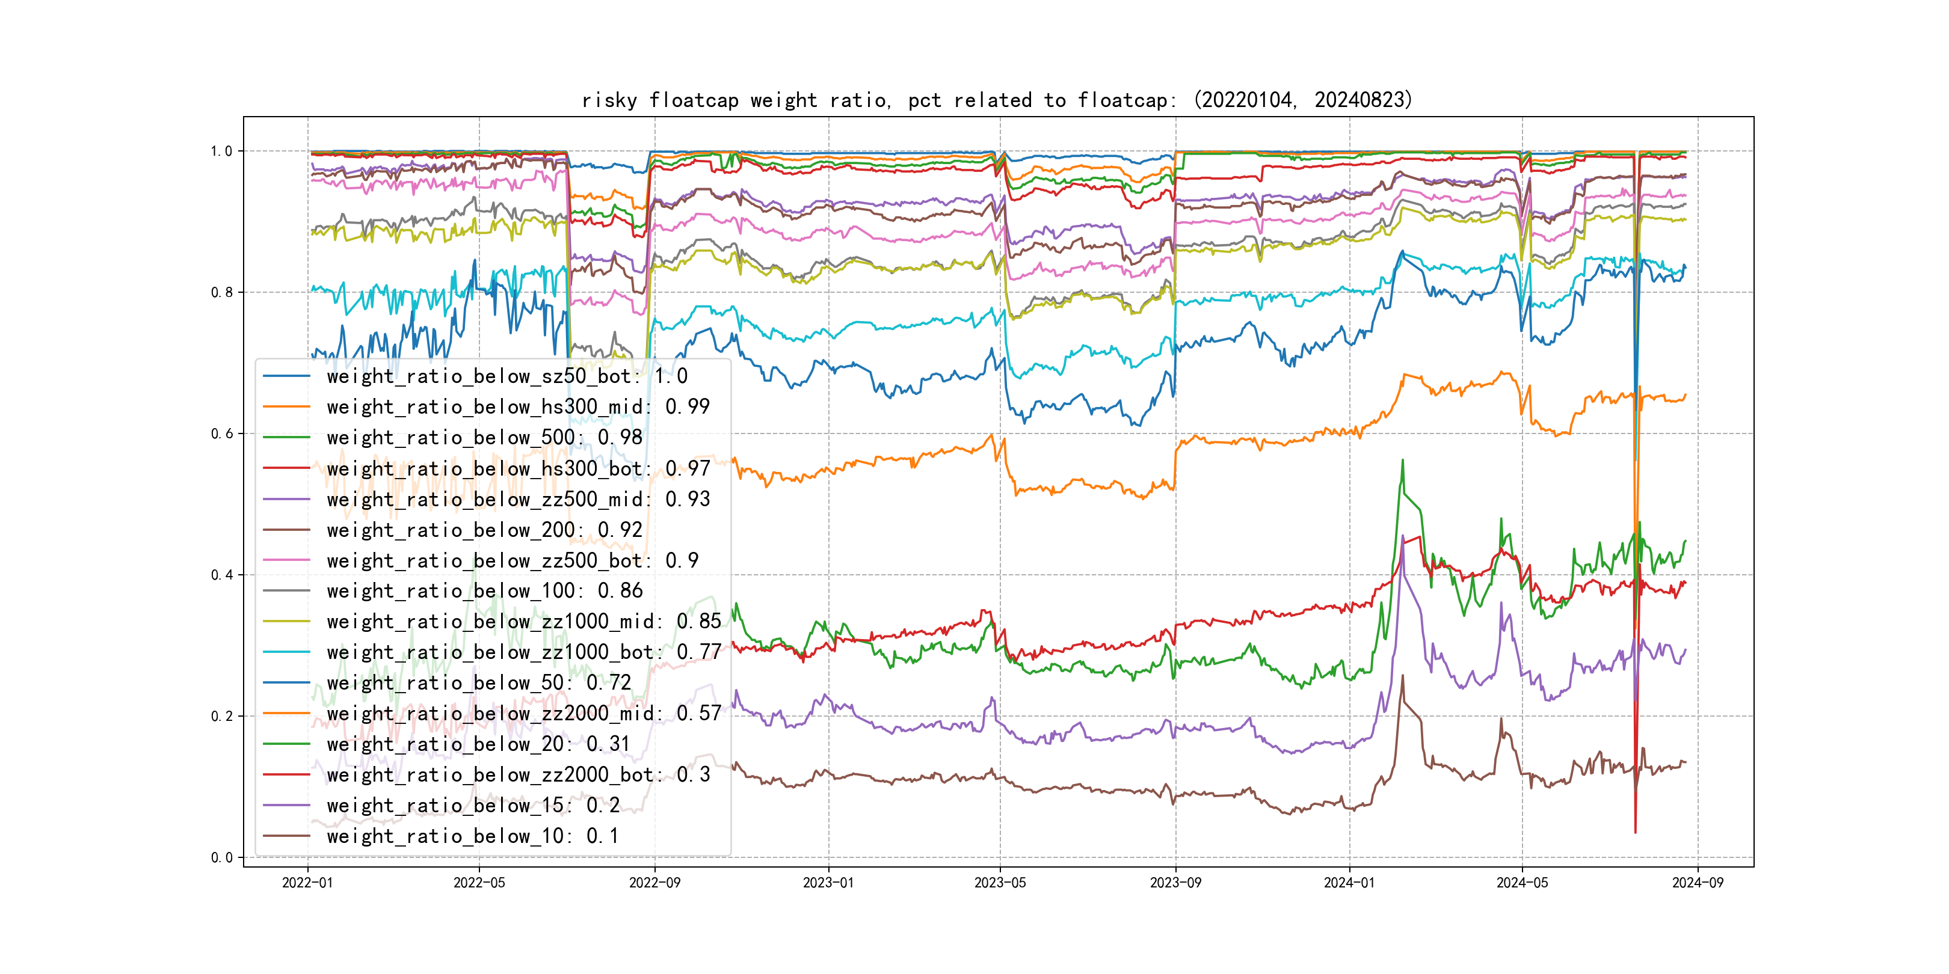Select legend entry weight_ratio_below_200
1949x974 pixels.
click(484, 529)
